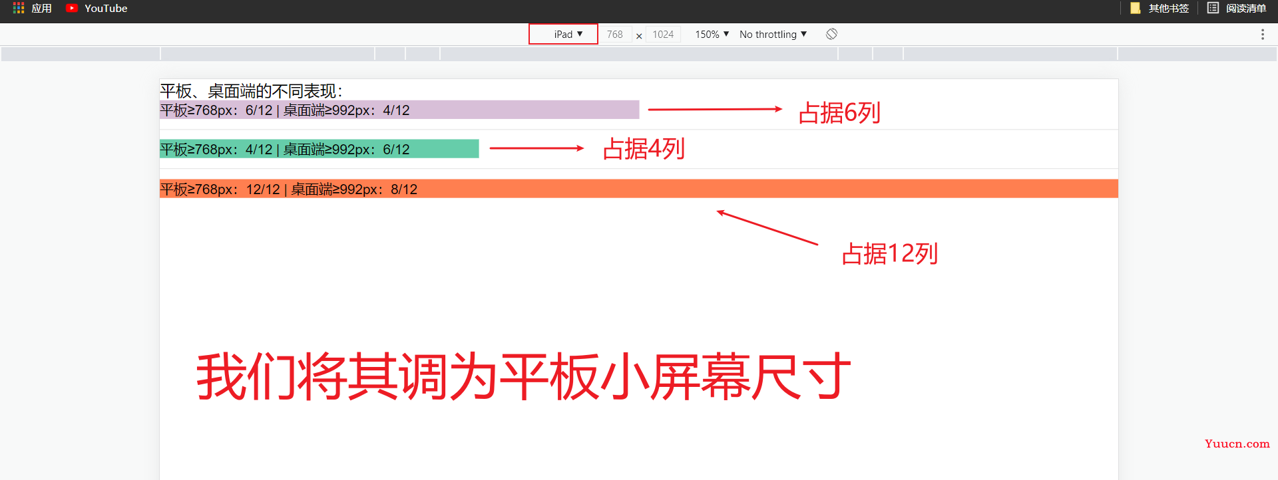Click the rotate device orientation icon

tap(831, 34)
